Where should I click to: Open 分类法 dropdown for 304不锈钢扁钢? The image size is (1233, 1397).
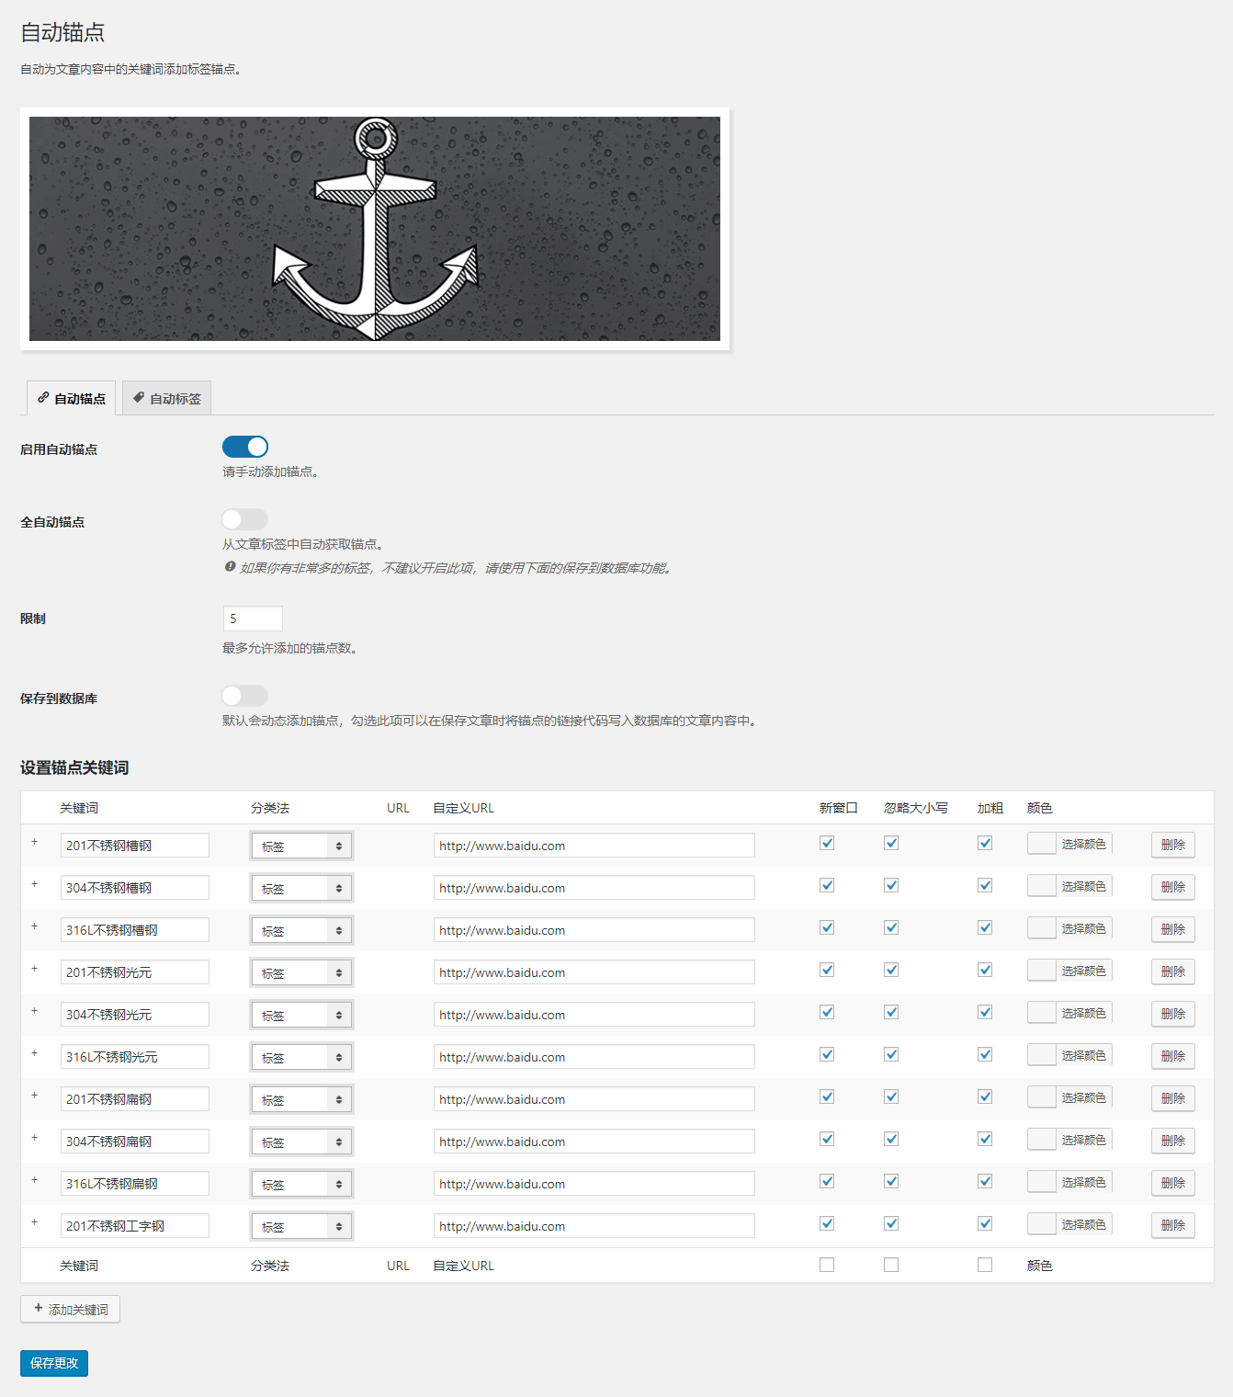coord(301,1141)
